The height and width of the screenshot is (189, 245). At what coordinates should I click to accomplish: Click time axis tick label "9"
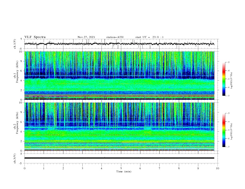(x=198, y=168)
